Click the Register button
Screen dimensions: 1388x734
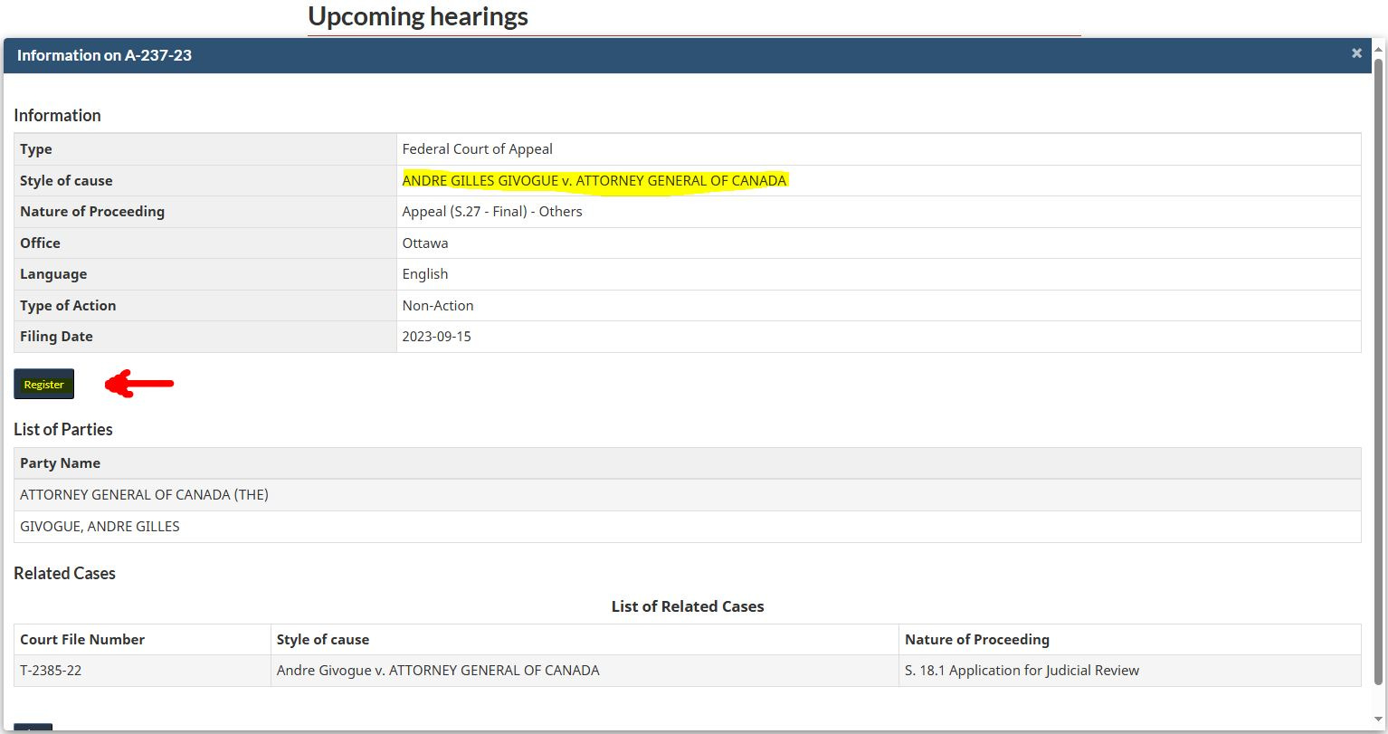43,384
